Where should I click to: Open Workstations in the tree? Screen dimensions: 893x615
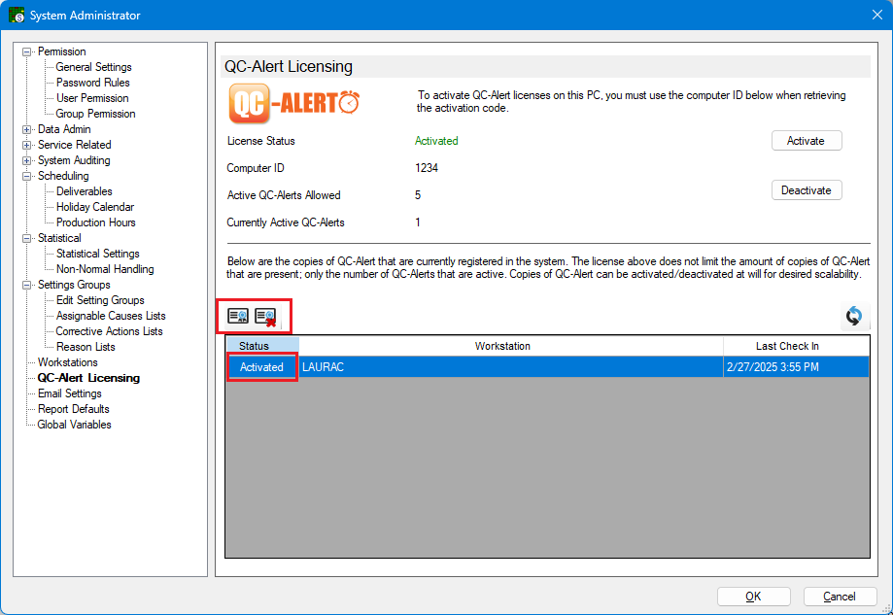click(x=68, y=362)
